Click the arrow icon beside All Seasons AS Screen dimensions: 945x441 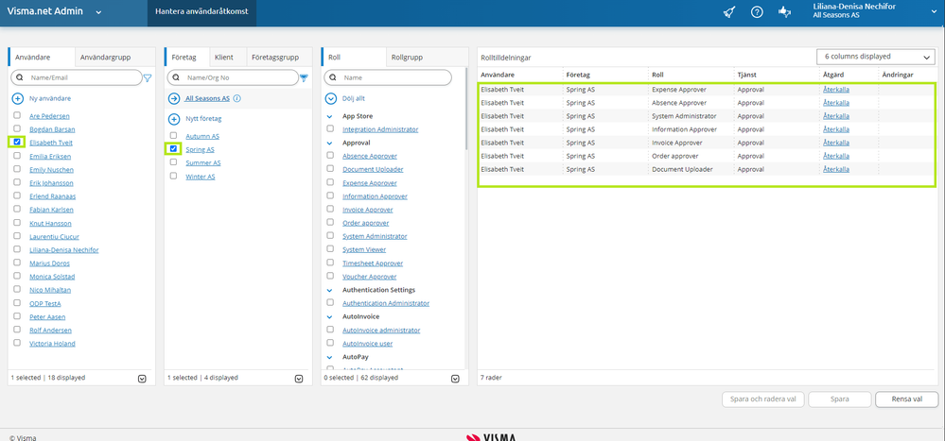[174, 98]
